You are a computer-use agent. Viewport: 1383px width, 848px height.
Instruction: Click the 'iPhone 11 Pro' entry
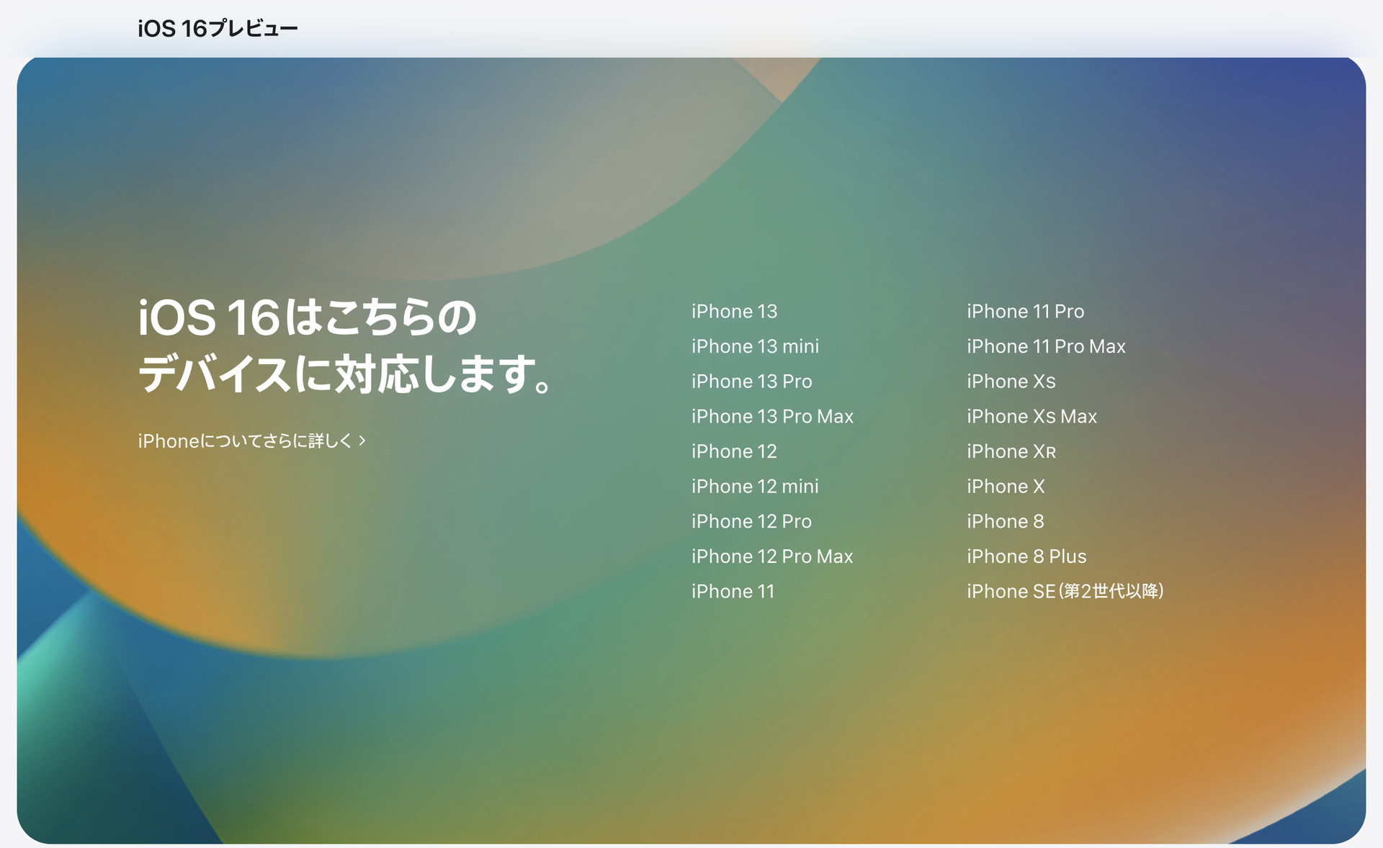(x=1025, y=311)
